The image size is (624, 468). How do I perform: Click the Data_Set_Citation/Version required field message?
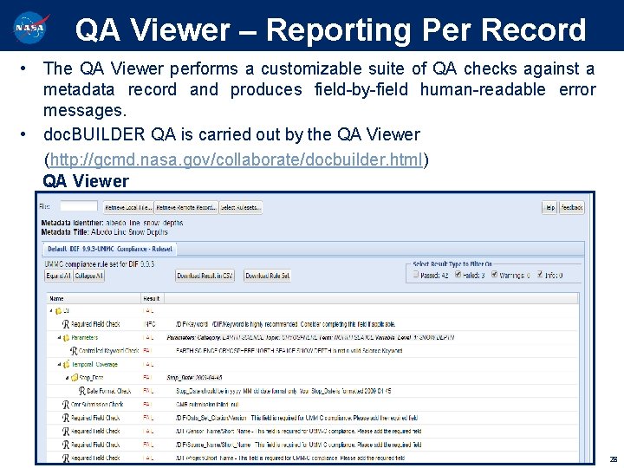(x=296, y=419)
